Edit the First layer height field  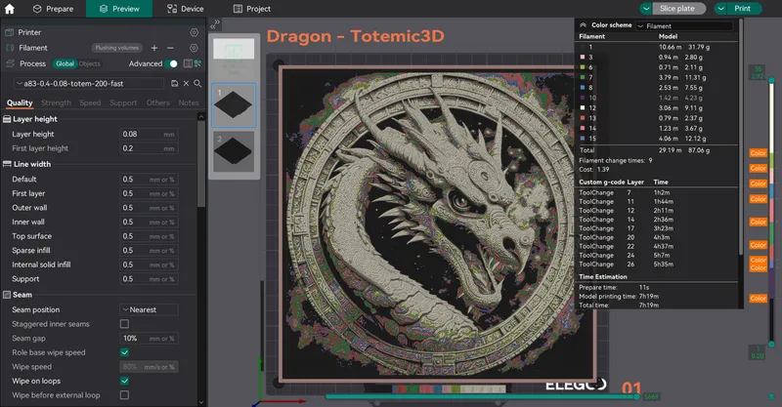(149, 148)
